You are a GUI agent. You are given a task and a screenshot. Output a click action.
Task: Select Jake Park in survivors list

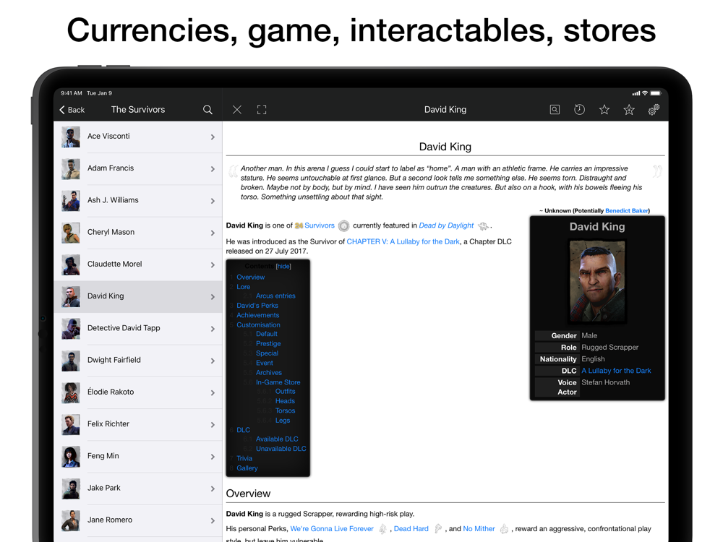(138, 488)
